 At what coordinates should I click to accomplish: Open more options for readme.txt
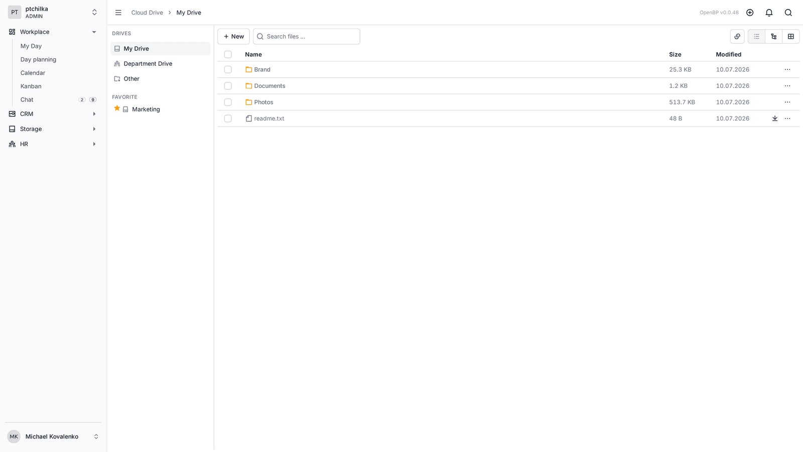(x=787, y=119)
